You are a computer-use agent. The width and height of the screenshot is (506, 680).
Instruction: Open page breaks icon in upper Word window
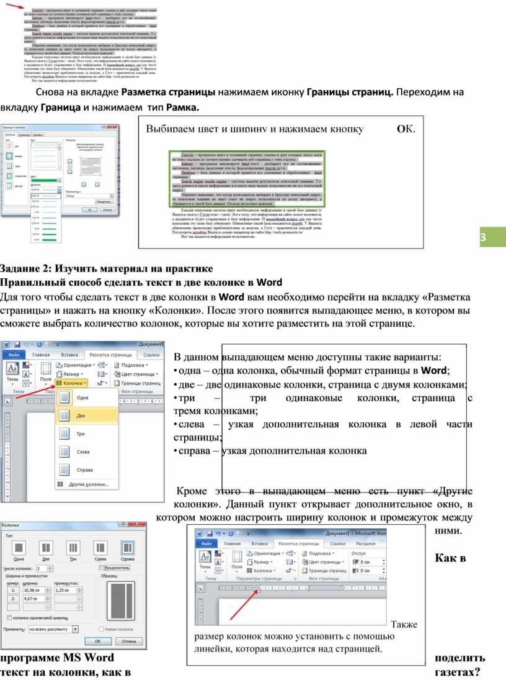click(102, 365)
